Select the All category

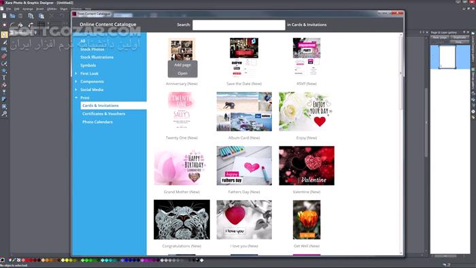pyautogui.click(x=83, y=41)
